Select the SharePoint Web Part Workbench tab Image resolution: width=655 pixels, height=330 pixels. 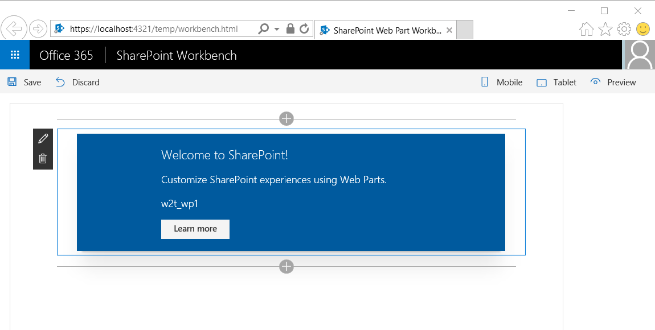[x=386, y=30]
